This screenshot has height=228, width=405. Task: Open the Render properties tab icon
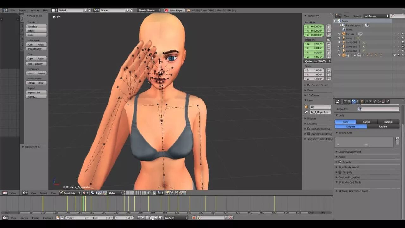(x=345, y=101)
